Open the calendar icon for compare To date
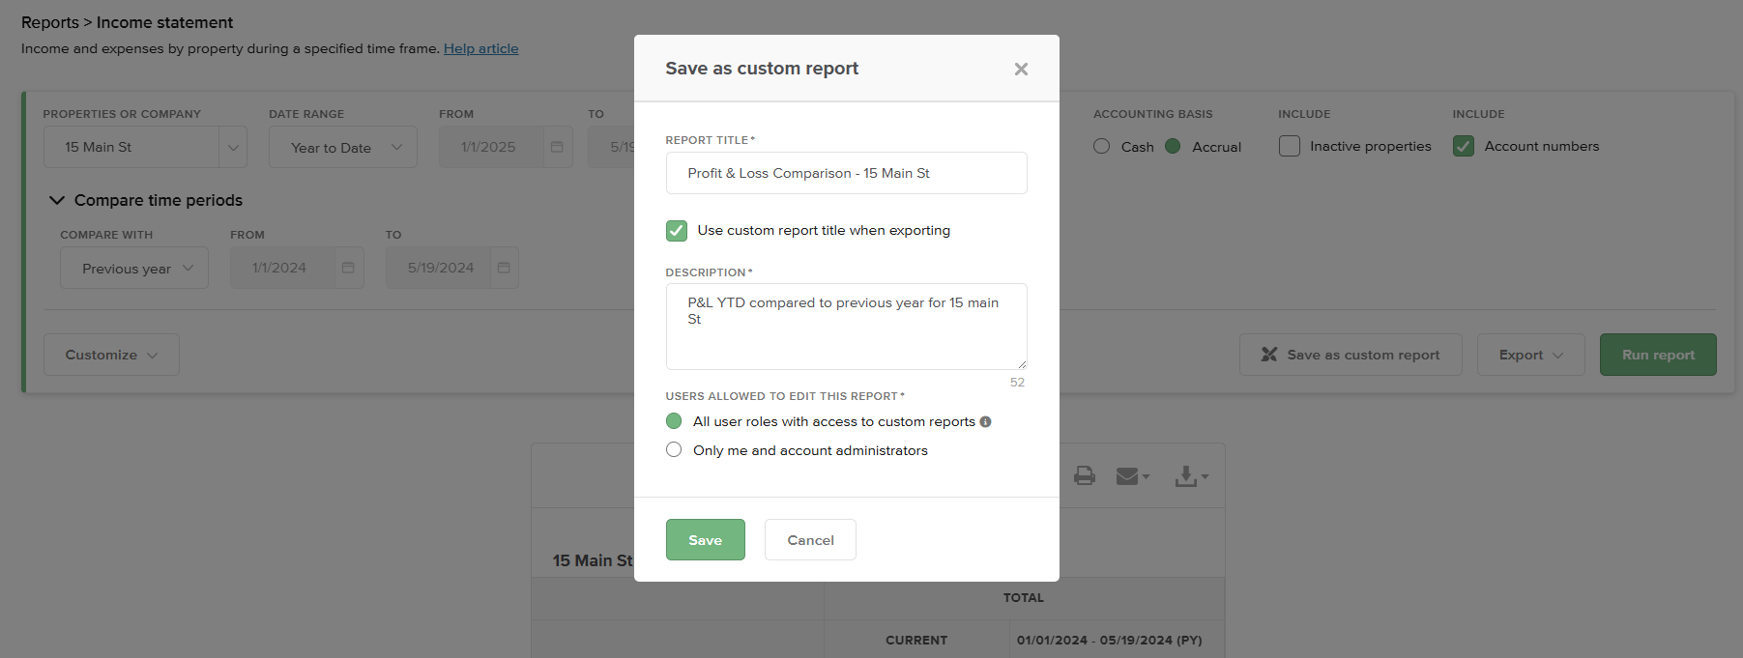The height and width of the screenshot is (658, 1743). [504, 268]
